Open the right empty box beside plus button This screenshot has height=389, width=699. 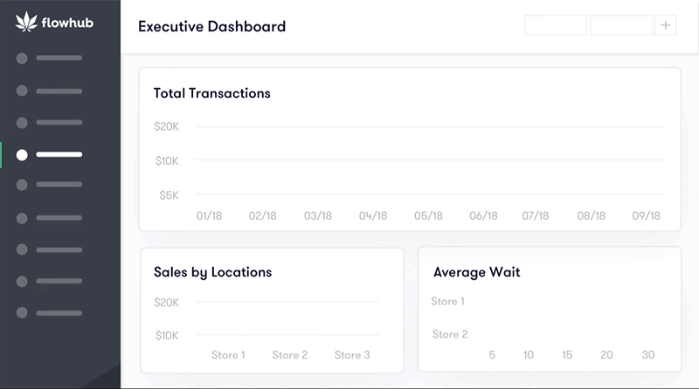tap(621, 25)
